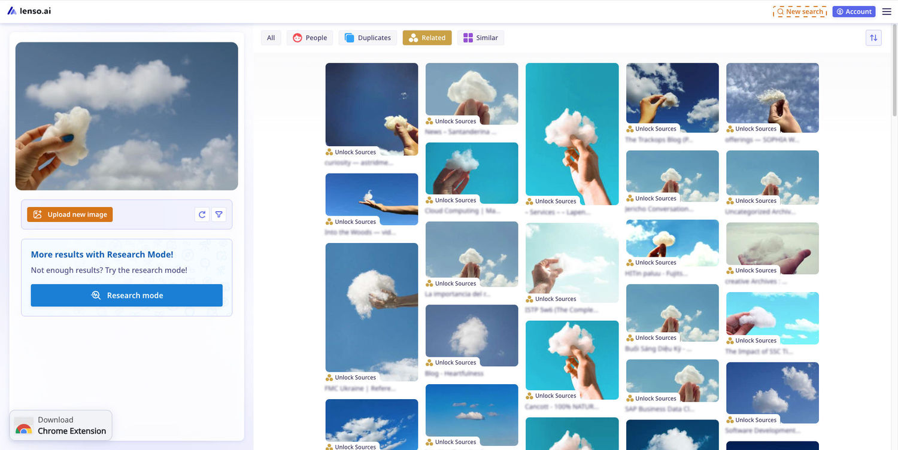Click the sort order arrows icon
This screenshot has width=898, height=450.
pyautogui.click(x=873, y=38)
